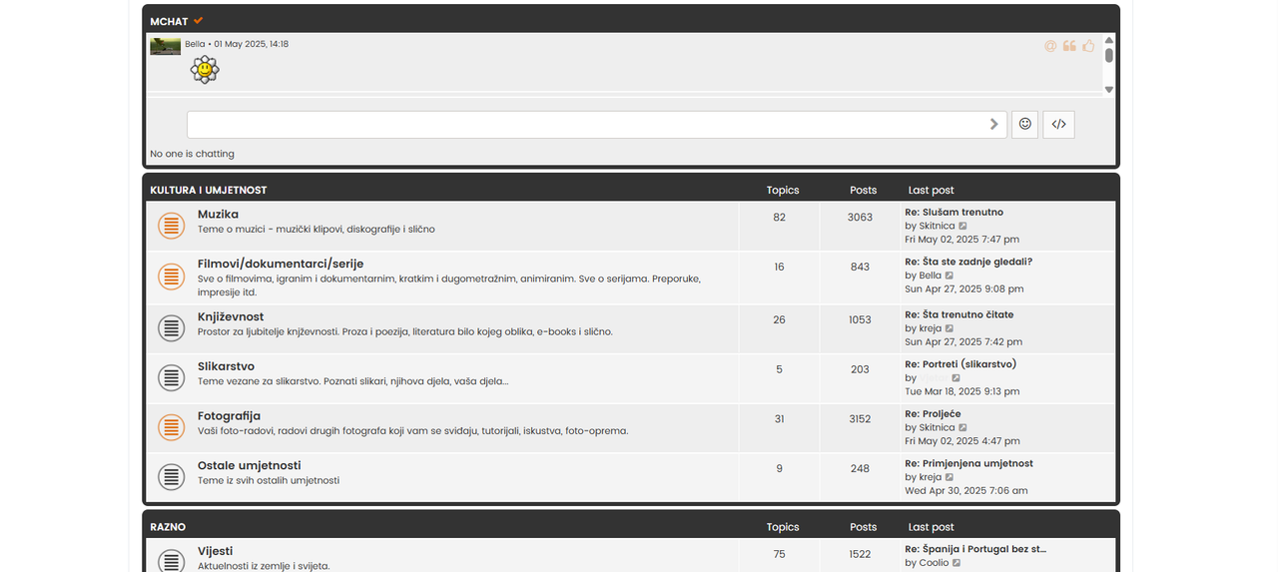The height and width of the screenshot is (572, 1278).
Task: Click the Književnost posts count 1053
Action: click(x=860, y=319)
